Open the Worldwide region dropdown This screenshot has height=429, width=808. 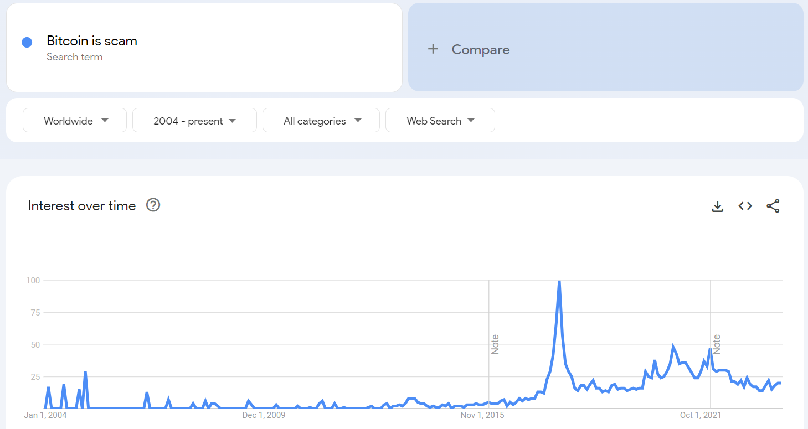pyautogui.click(x=75, y=121)
